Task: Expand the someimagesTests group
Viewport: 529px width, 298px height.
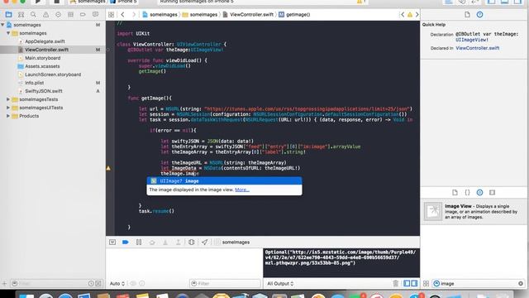Action: [8, 99]
